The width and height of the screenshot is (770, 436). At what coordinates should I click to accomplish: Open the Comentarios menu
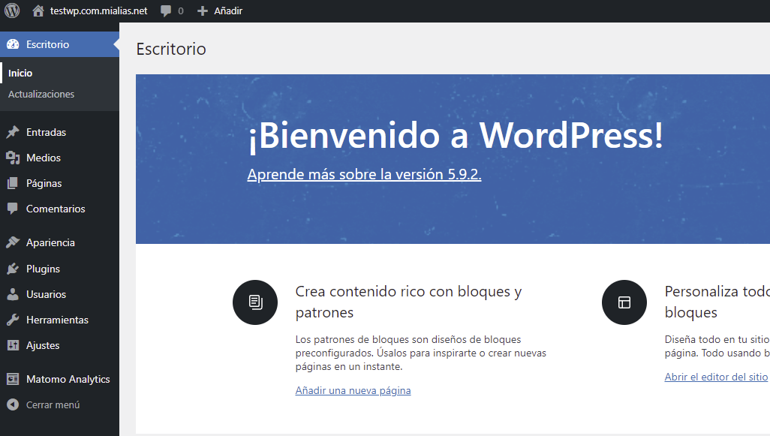[59, 209]
